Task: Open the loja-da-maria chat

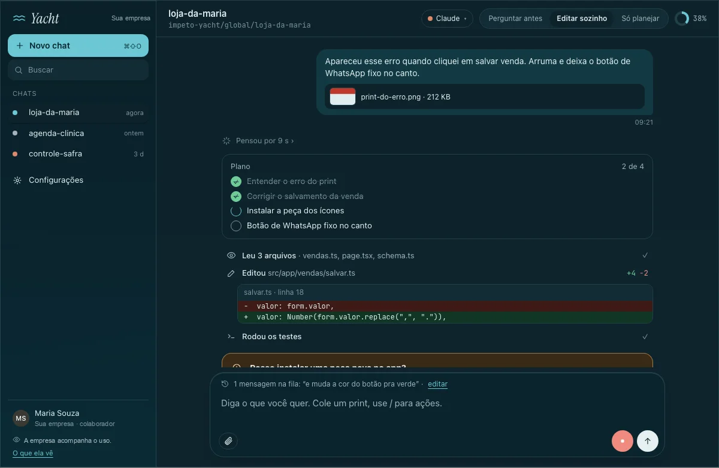Action: pos(78,113)
